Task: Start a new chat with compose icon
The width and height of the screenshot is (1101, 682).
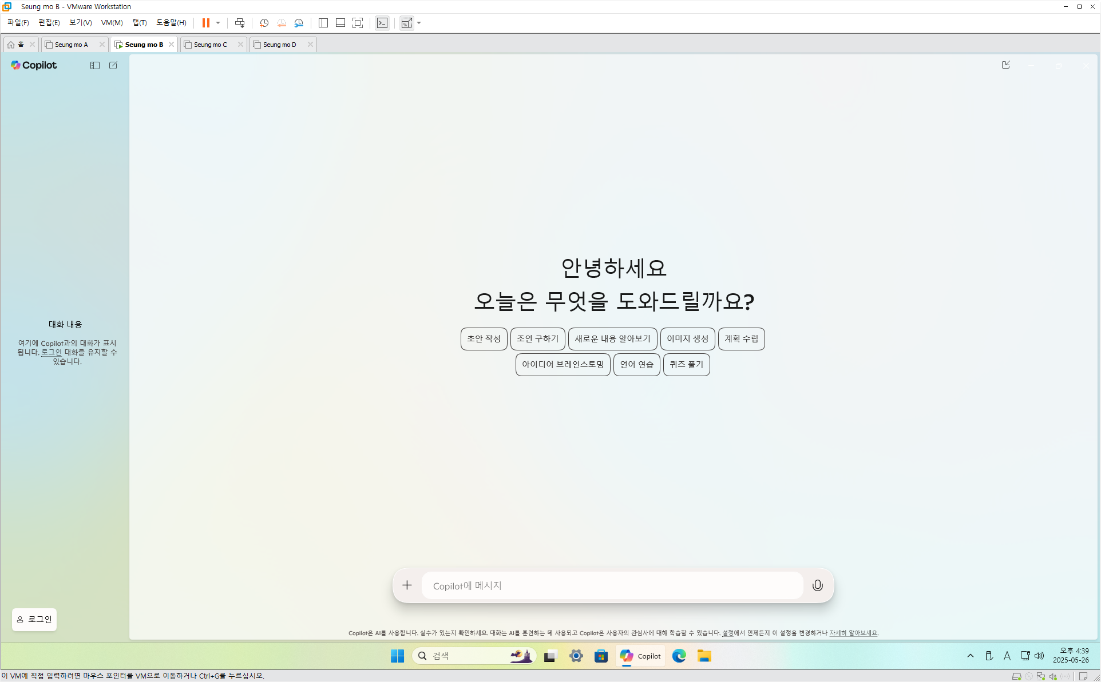Action: [x=113, y=65]
